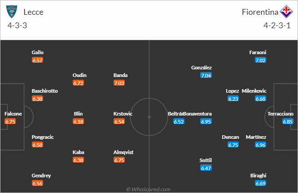
Task: Select Biraghi's 6.69 rating badge
Action: (260, 183)
